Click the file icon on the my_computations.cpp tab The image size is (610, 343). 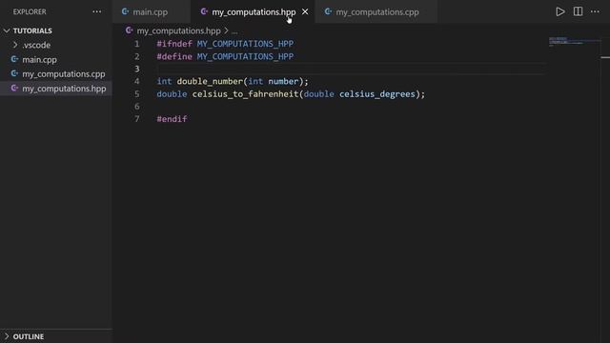(328, 11)
